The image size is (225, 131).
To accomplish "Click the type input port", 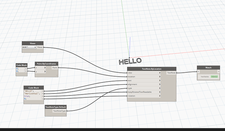I will pos(144,88).
